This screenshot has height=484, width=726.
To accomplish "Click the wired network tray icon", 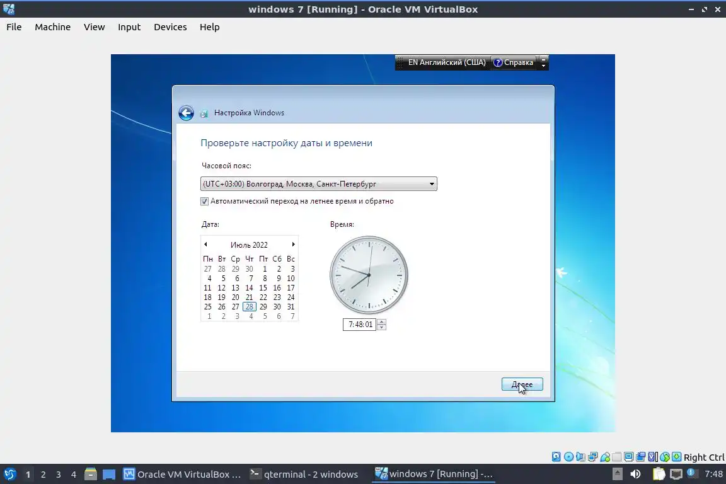I will [676, 474].
